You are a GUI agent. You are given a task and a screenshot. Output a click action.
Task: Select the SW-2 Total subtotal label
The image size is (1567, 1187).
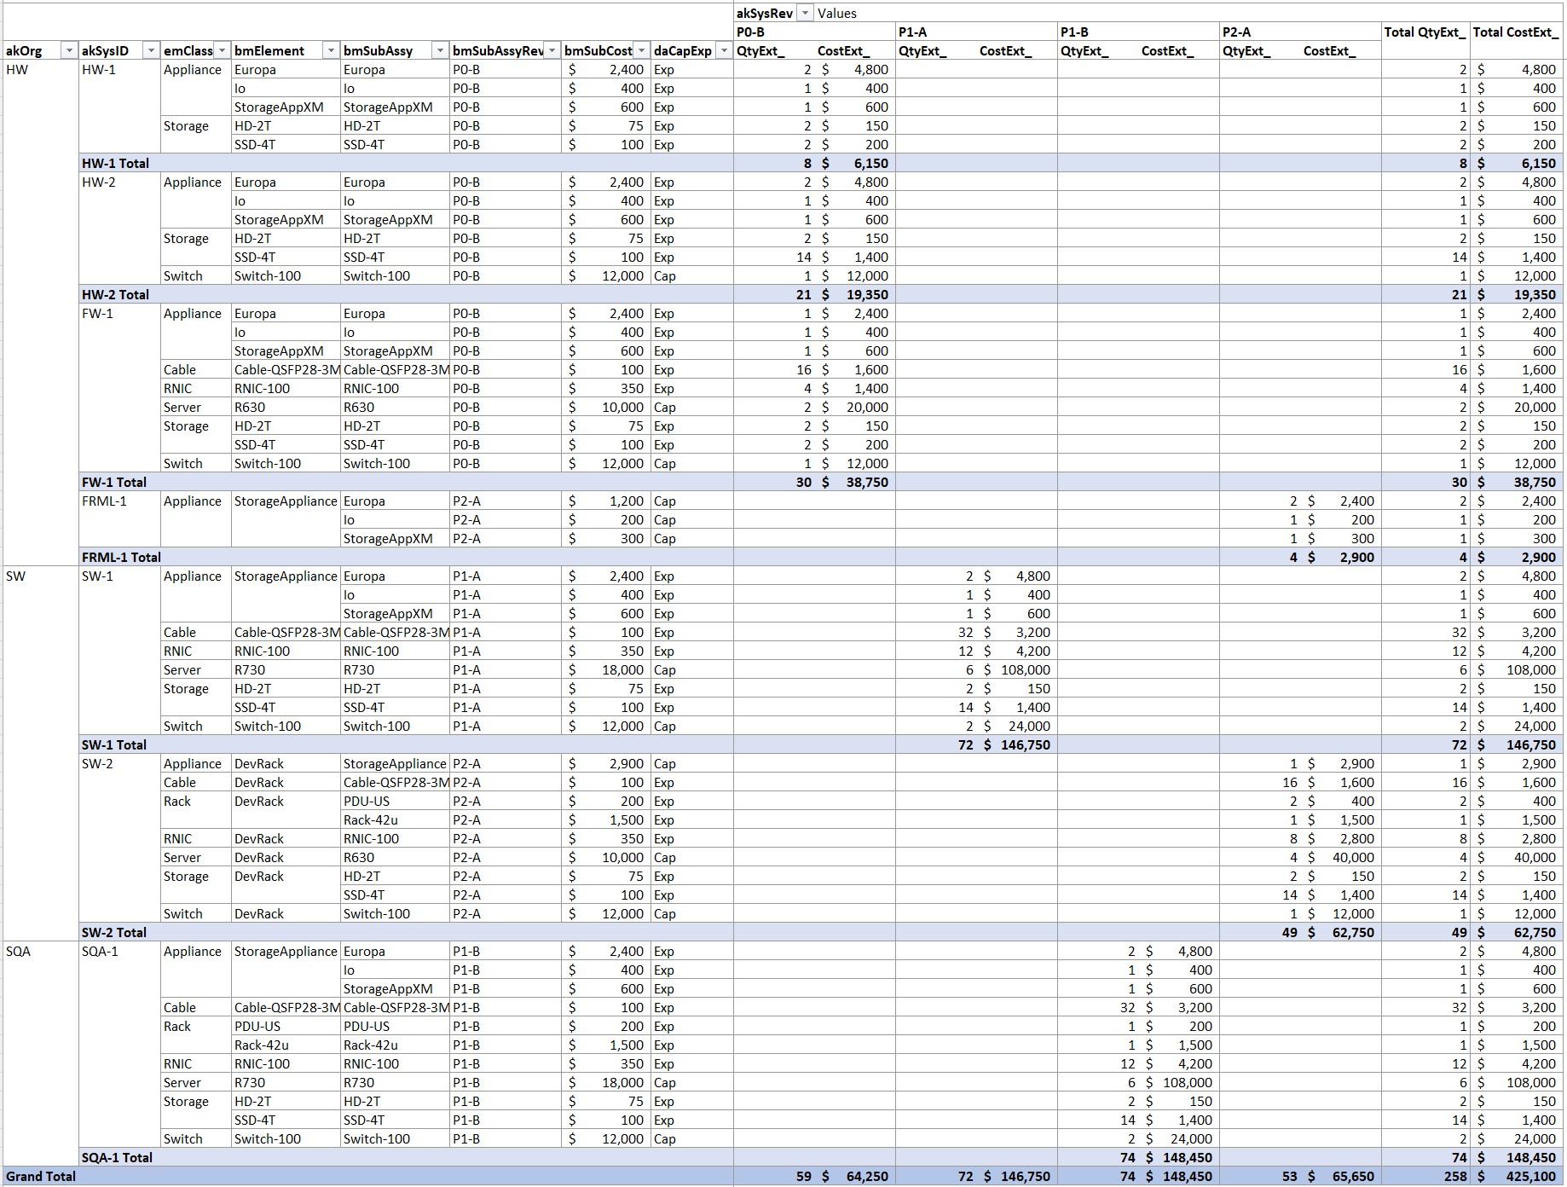(x=114, y=933)
